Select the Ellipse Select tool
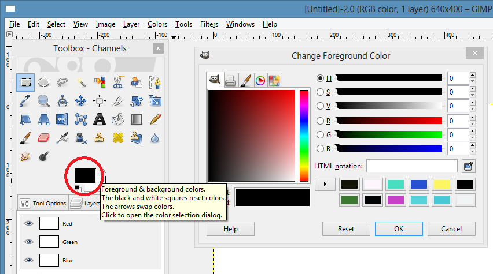Image resolution: width=493 pixels, height=274 pixels. coord(44,82)
